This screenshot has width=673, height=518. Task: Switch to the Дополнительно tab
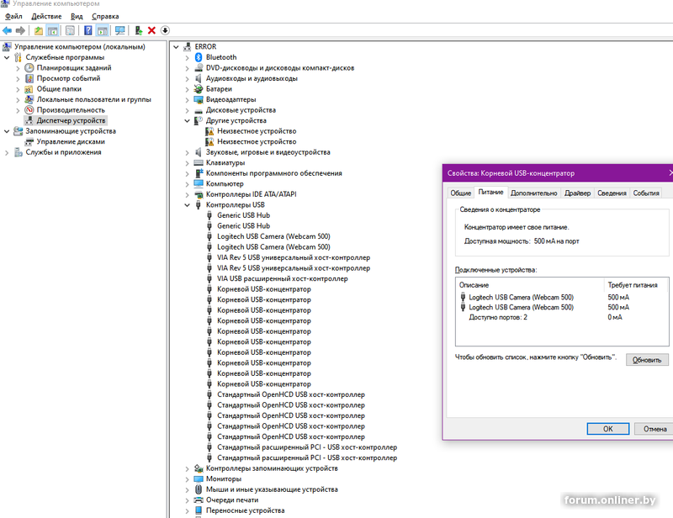[534, 193]
